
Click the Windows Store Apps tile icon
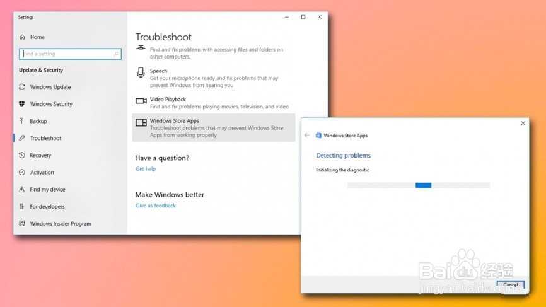141,122
